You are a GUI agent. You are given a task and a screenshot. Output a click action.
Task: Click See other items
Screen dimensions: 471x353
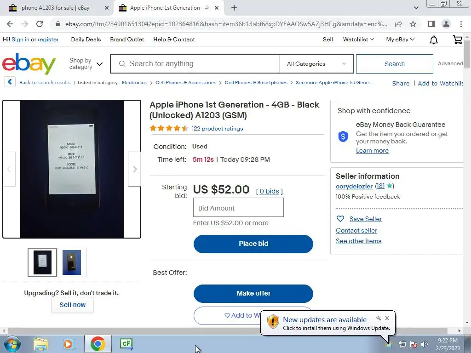358,241
